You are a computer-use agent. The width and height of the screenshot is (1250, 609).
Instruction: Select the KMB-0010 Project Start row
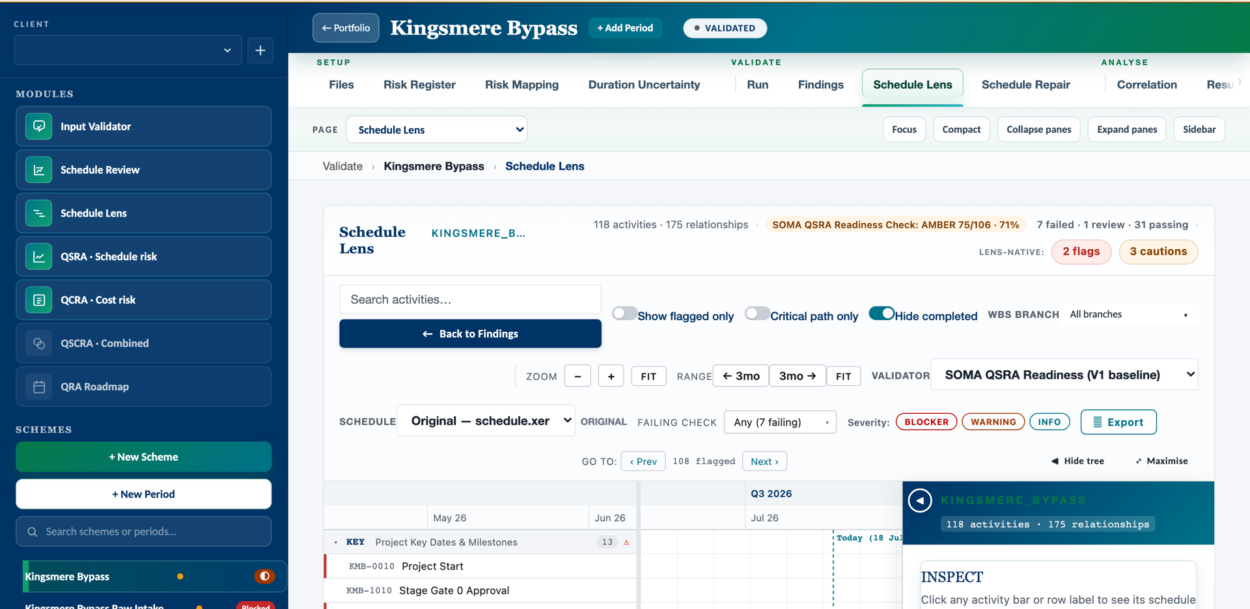pyautogui.click(x=480, y=566)
